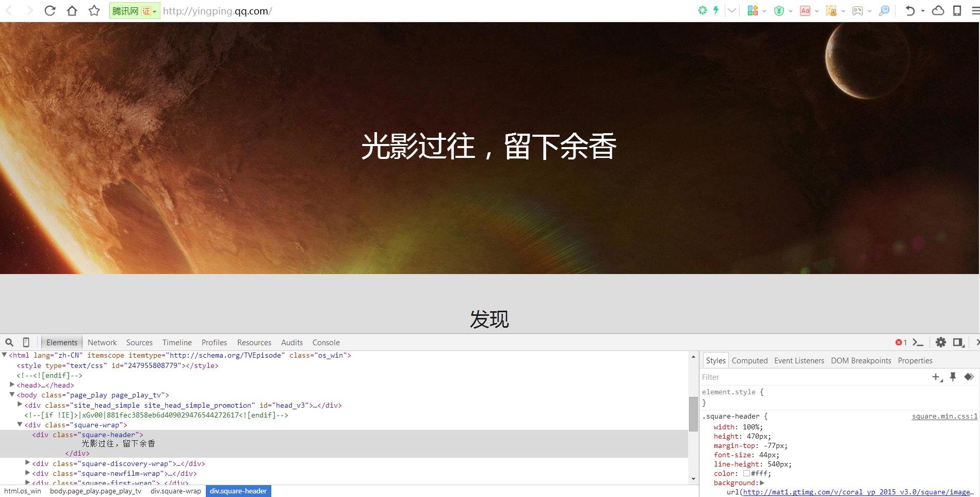
Task: Expand the square-discovery-wrap div
Action: [27, 463]
